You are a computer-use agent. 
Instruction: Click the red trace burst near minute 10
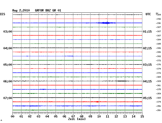click(97, 102)
